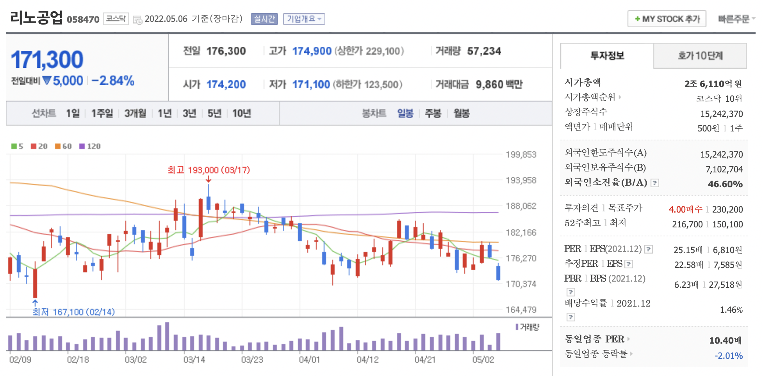Viewport: 763px width, 376px height.
Task: Click the -2.01% 동일업종 등락률 value
Action: pyautogui.click(x=729, y=356)
